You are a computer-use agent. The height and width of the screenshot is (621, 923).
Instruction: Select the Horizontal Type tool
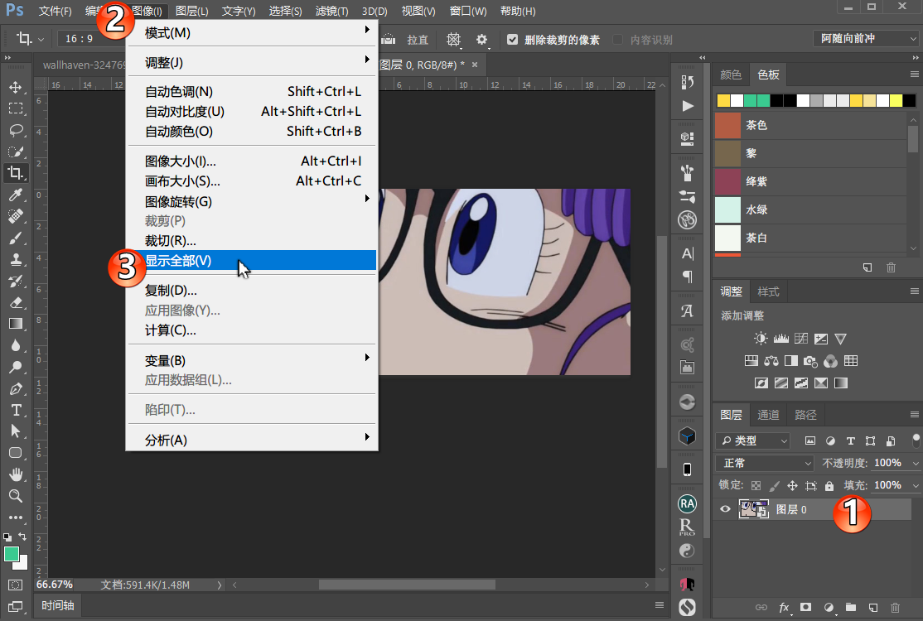click(16, 410)
